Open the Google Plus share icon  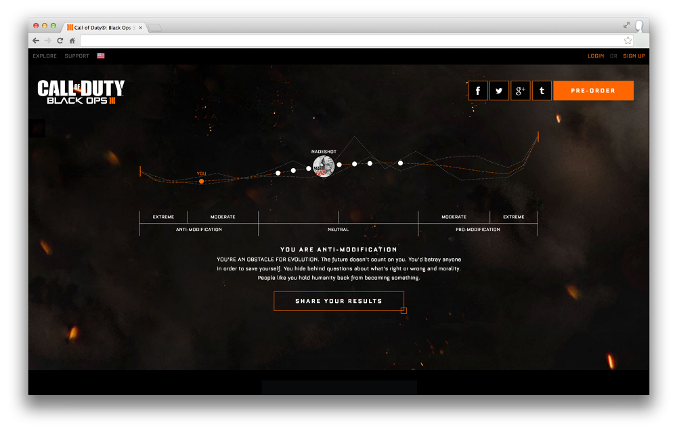[x=520, y=91]
